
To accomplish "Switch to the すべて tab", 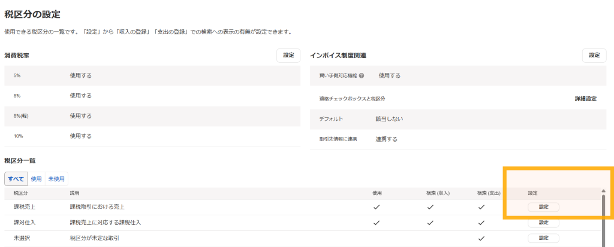I will 16,179.
